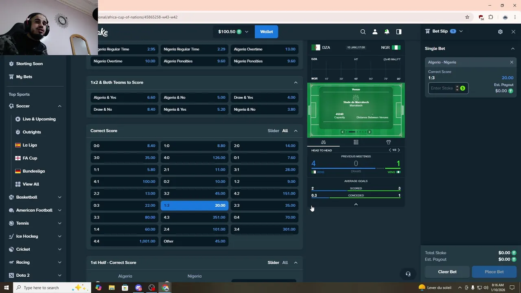
Task: Switch 1st Half Correct Score to Slider
Action: (x=273, y=262)
